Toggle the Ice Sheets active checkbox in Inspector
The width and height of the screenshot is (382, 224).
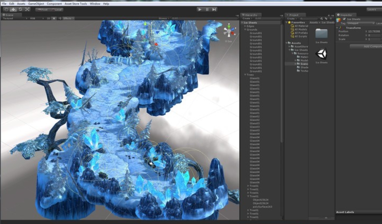click(x=344, y=19)
